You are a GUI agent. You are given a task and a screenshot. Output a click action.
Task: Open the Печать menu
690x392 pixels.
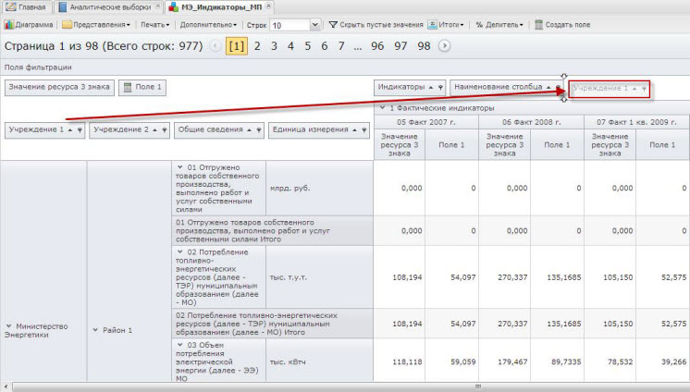pyautogui.click(x=154, y=25)
